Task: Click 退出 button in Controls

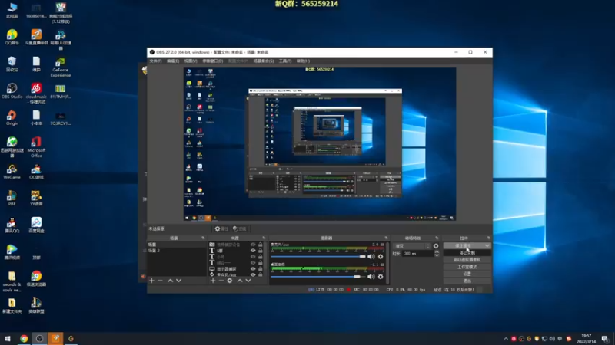Action: click(467, 281)
